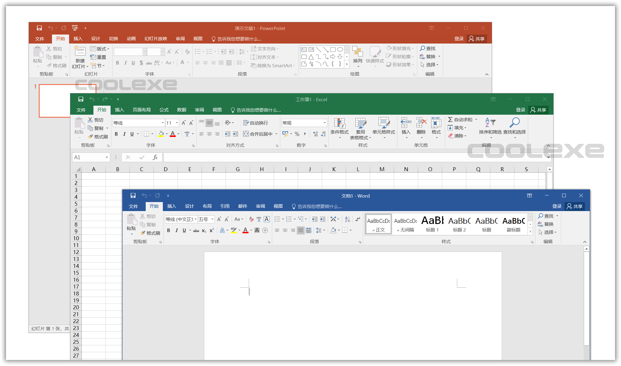Toggle Italic in Excel font group
The height and width of the screenshot is (366, 621).
124,134
